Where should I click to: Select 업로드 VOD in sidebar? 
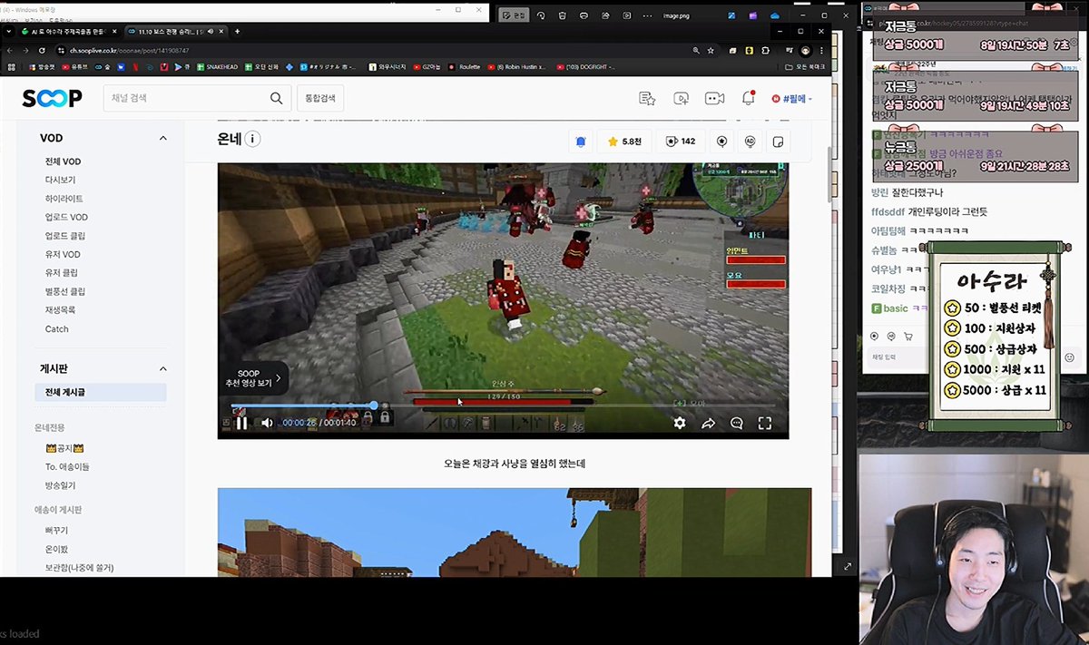66,217
